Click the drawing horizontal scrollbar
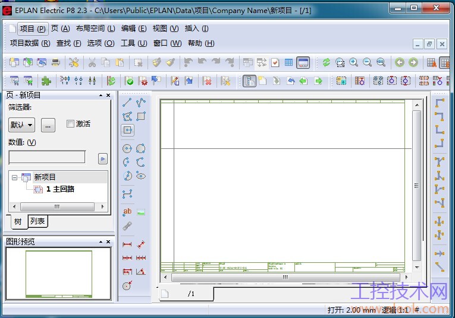The width and height of the screenshot is (455, 318). [285, 277]
